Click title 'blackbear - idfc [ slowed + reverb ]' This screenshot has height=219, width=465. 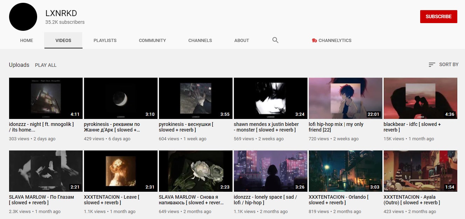tap(412, 127)
